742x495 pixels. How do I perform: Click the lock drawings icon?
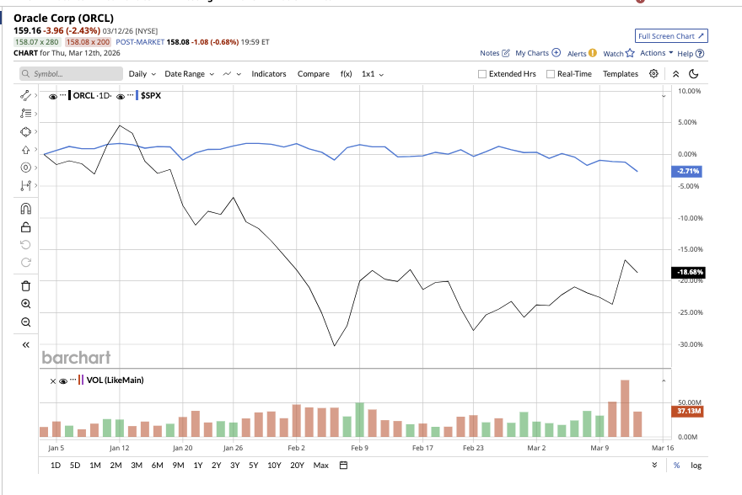[25, 226]
